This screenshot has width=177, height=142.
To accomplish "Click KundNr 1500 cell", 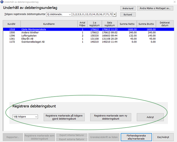I will tap(12, 33).
